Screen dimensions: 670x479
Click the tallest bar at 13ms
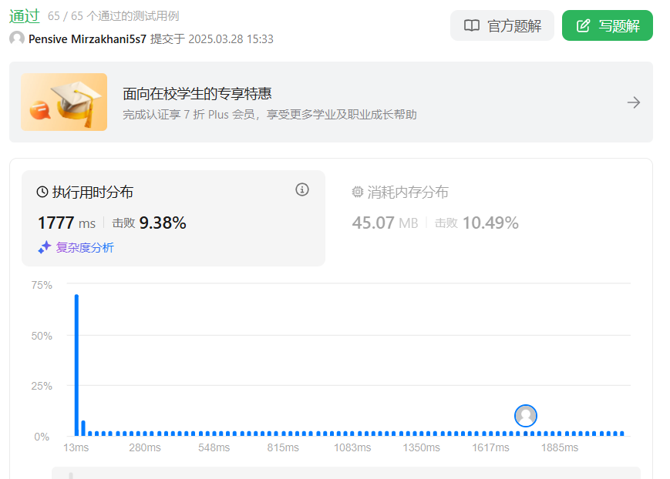pyautogui.click(x=76, y=365)
